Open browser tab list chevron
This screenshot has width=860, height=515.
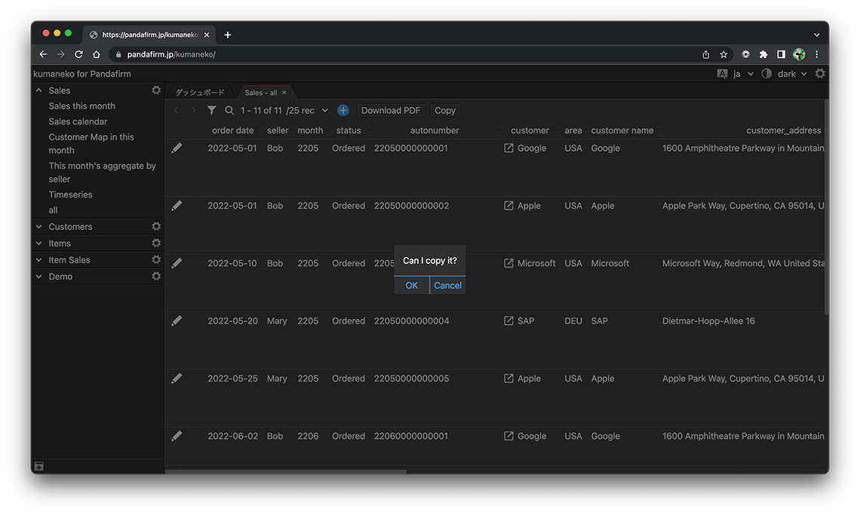(x=817, y=35)
